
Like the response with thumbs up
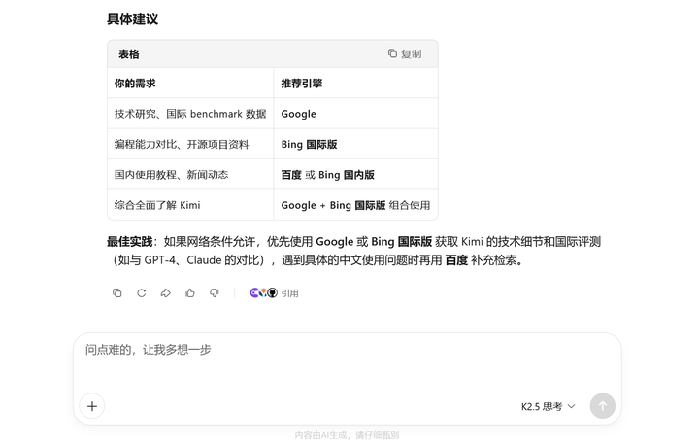click(190, 293)
